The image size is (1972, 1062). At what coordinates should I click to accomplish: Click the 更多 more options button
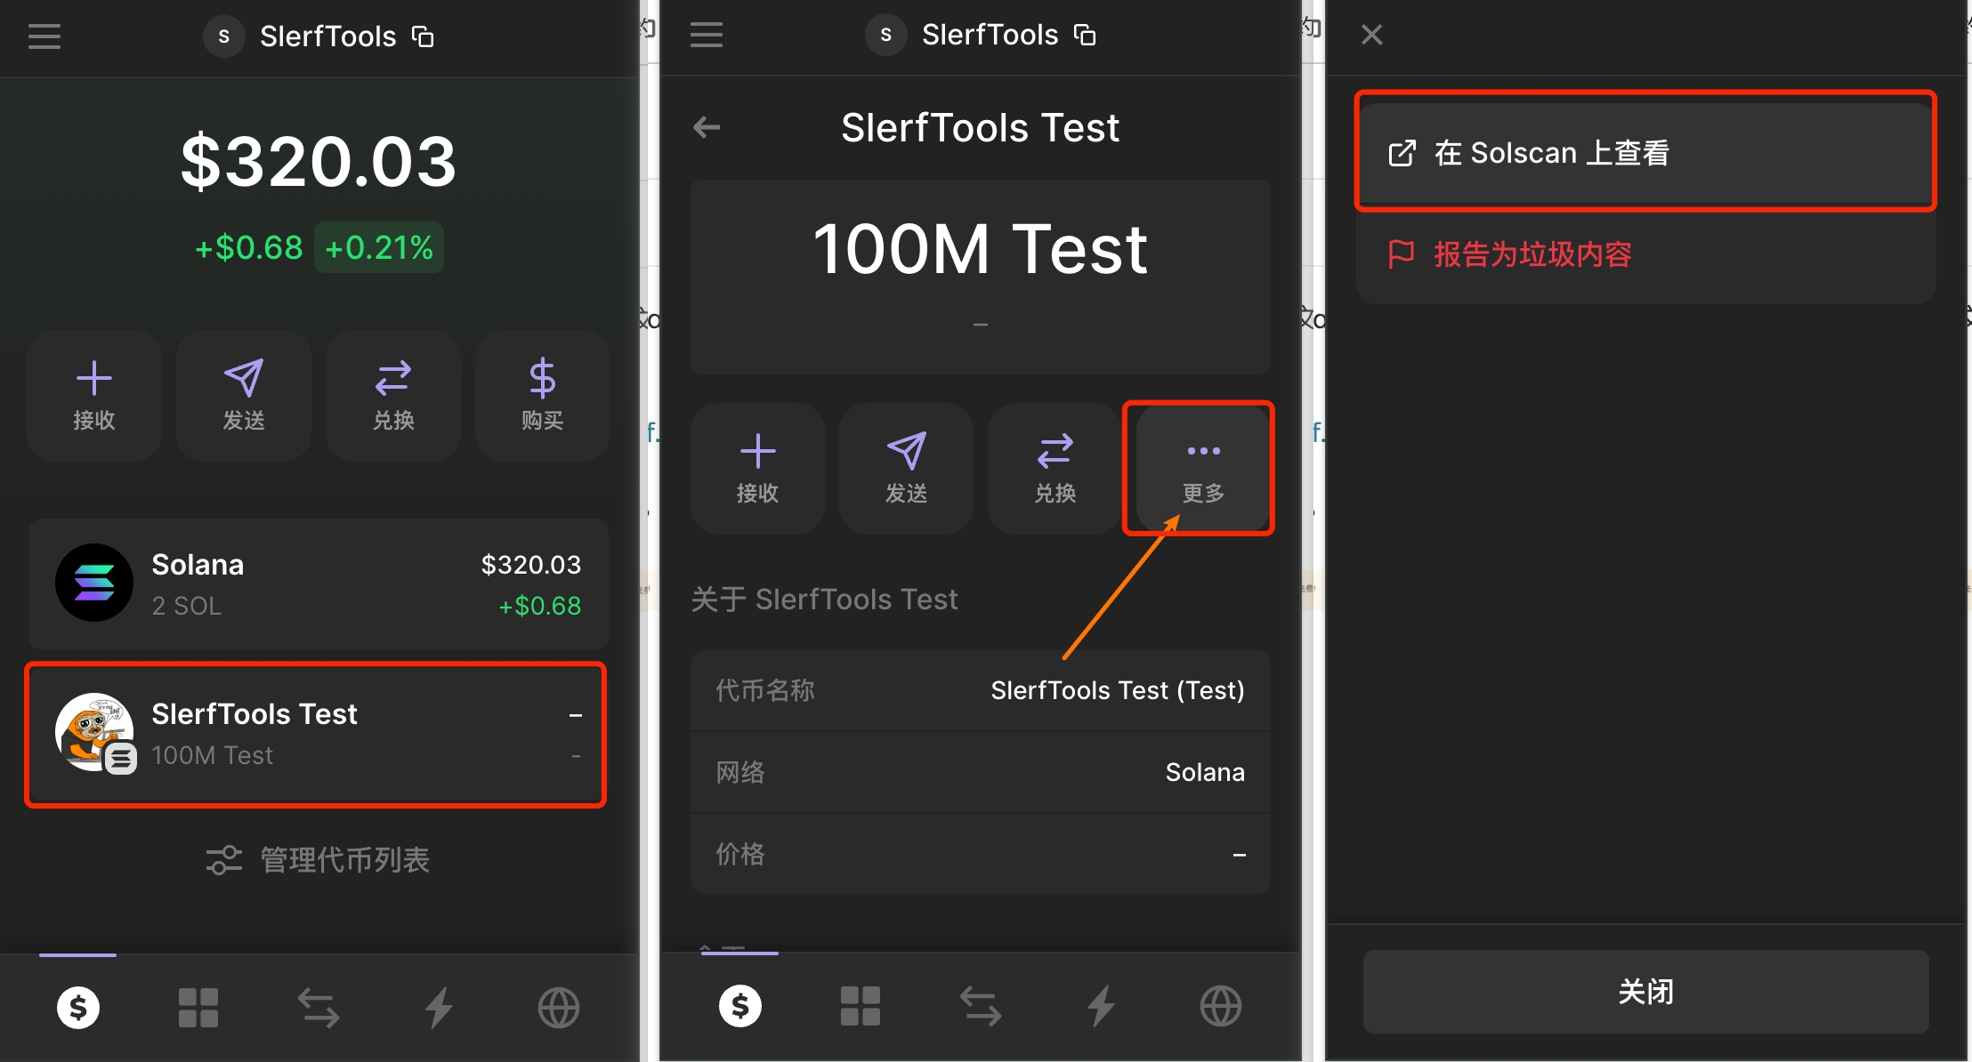[1203, 469]
